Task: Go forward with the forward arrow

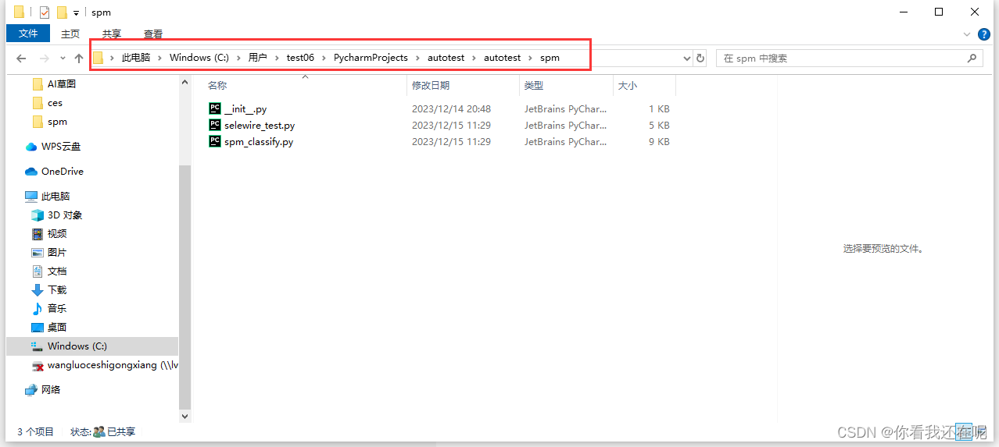Action: click(x=44, y=59)
